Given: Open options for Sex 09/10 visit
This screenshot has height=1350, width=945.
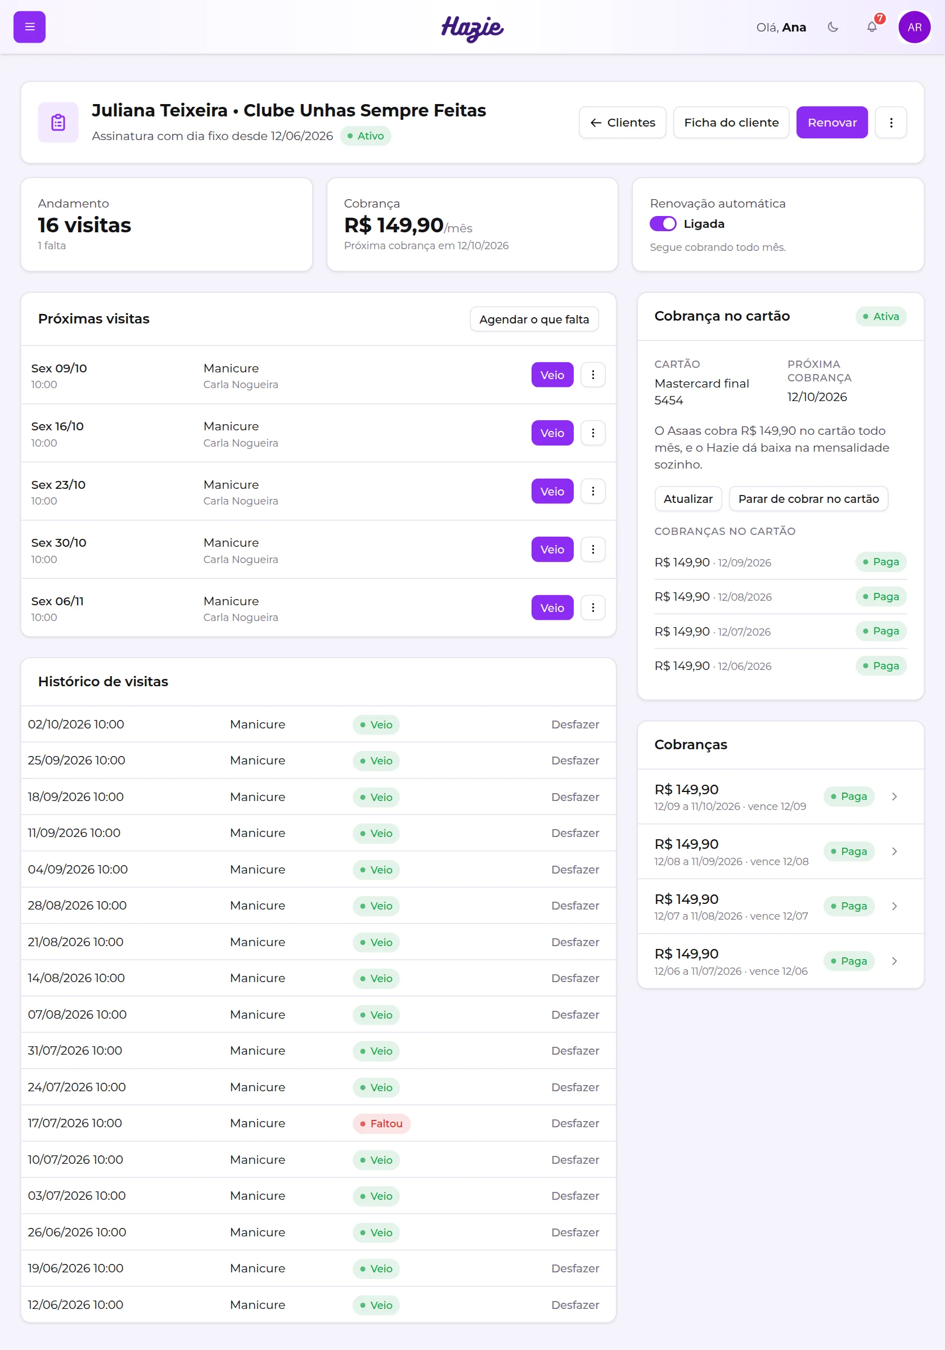Looking at the screenshot, I should (x=593, y=375).
